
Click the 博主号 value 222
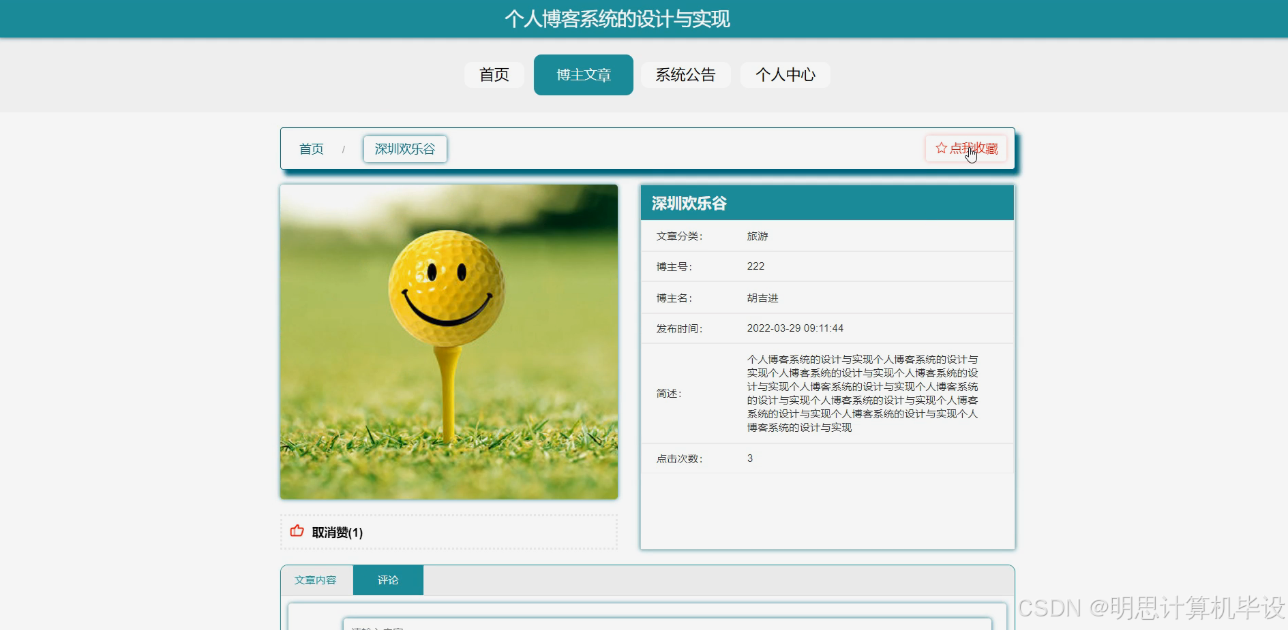pyautogui.click(x=755, y=266)
